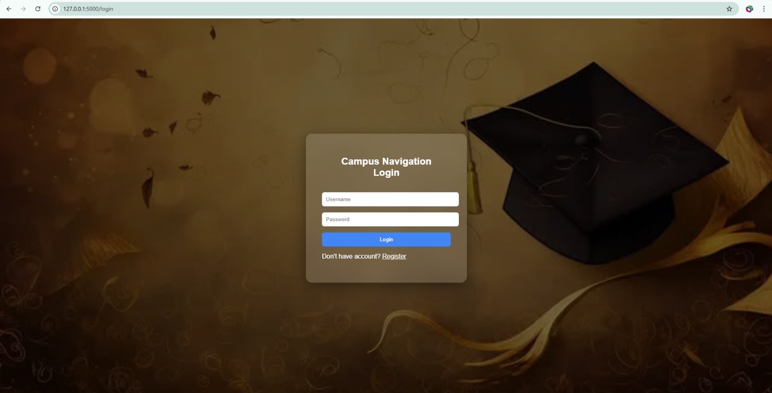Open the browser three-dot menu
This screenshot has height=393, width=772.
click(764, 9)
